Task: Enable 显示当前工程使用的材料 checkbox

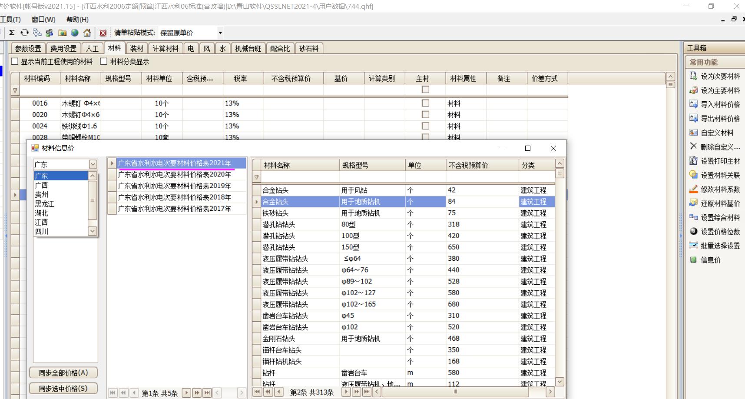Action: [15, 61]
